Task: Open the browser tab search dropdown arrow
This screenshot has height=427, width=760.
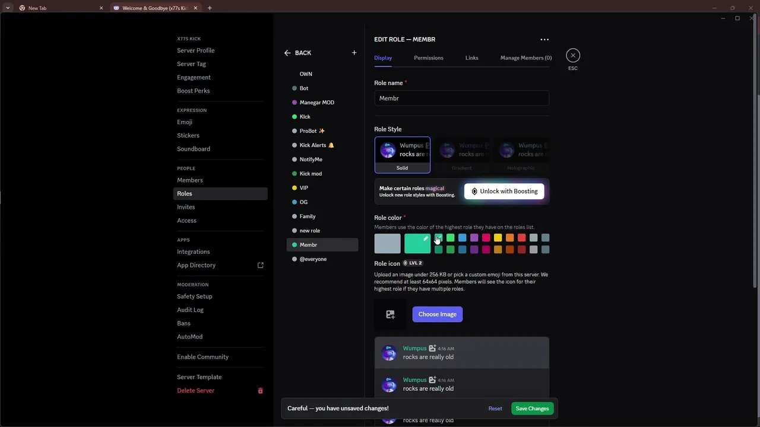Action: tap(8, 8)
